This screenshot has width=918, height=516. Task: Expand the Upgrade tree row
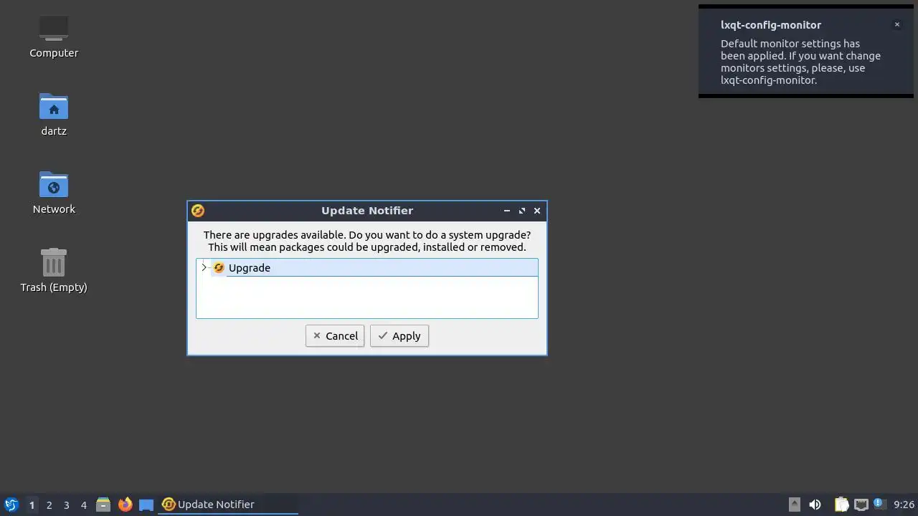pos(204,268)
